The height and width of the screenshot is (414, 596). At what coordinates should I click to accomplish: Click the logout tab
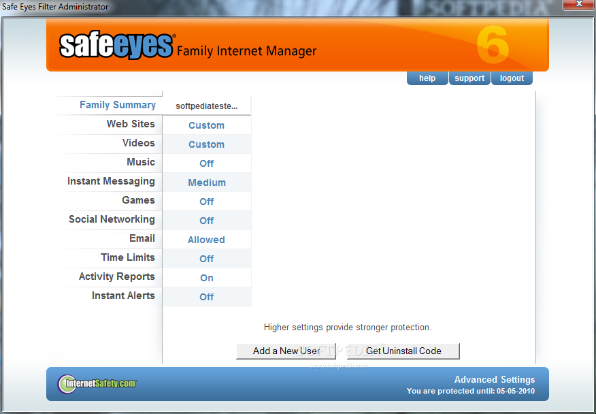point(512,78)
